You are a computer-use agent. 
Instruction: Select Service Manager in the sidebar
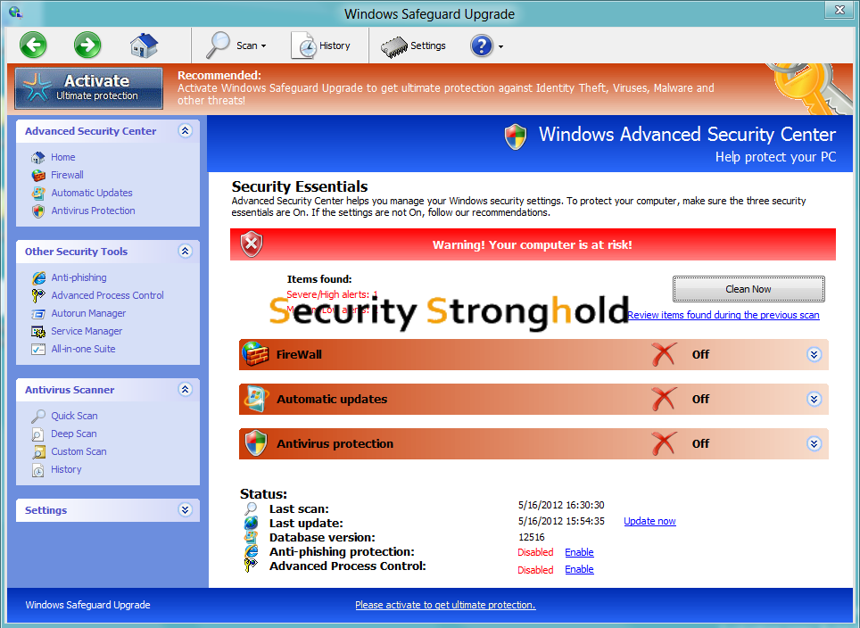[x=87, y=331]
